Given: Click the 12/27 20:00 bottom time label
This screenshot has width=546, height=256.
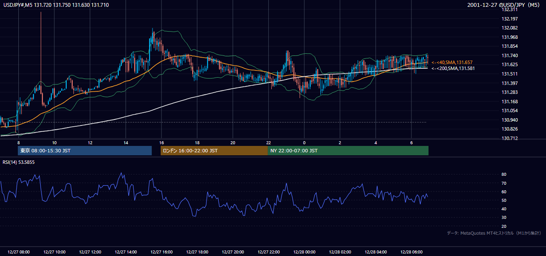Looking at the screenshot, I should (233, 252).
